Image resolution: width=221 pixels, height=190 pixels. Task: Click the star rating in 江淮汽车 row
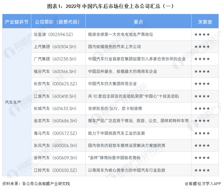(202, 96)
